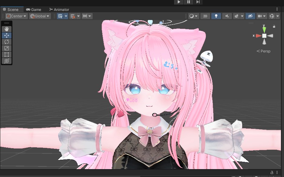
Task: Click the lock icon in the bottom panel header
Action: coord(272,172)
